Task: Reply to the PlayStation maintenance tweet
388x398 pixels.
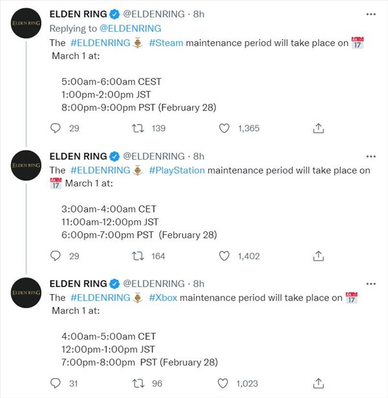Action: 56,256
